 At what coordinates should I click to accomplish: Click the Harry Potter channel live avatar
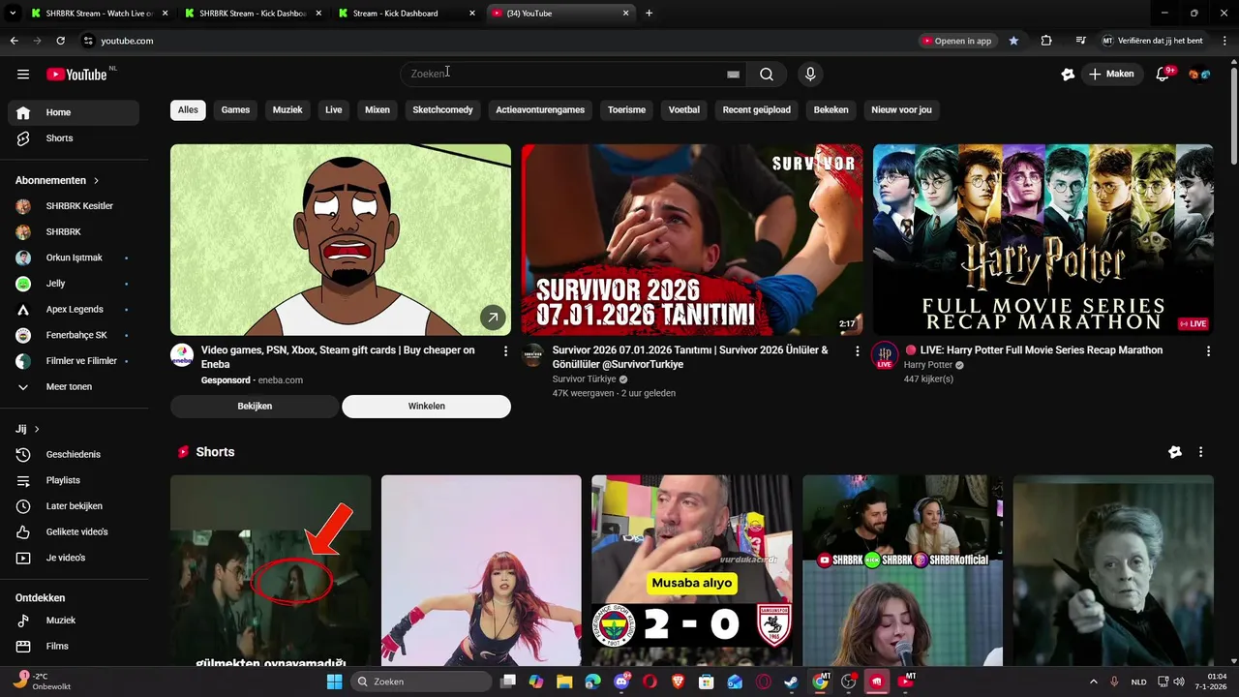(x=885, y=355)
